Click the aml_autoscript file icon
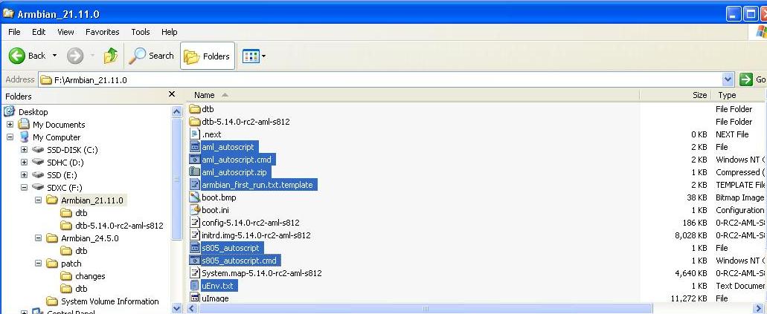Viewport: 767px width, 314px height. tap(195, 147)
